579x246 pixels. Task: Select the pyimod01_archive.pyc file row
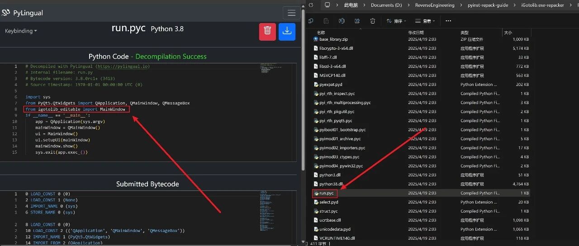422,139
